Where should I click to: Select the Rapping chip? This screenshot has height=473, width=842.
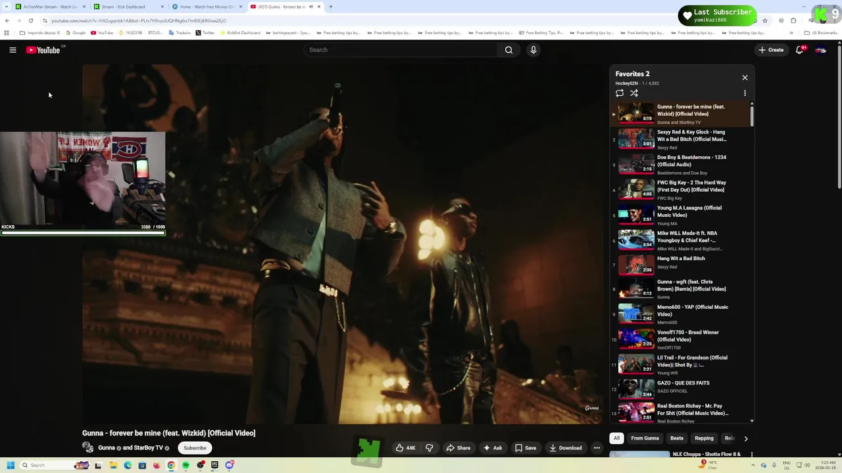[x=704, y=438]
